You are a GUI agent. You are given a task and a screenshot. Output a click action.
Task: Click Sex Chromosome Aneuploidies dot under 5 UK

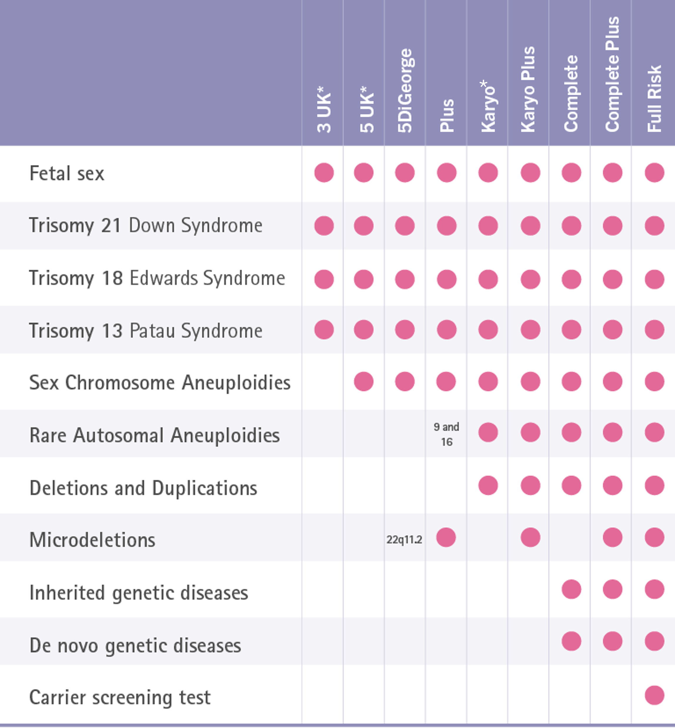coord(363,382)
